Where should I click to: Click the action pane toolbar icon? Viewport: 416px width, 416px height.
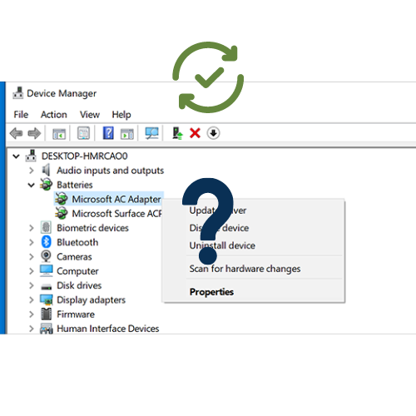click(127, 133)
